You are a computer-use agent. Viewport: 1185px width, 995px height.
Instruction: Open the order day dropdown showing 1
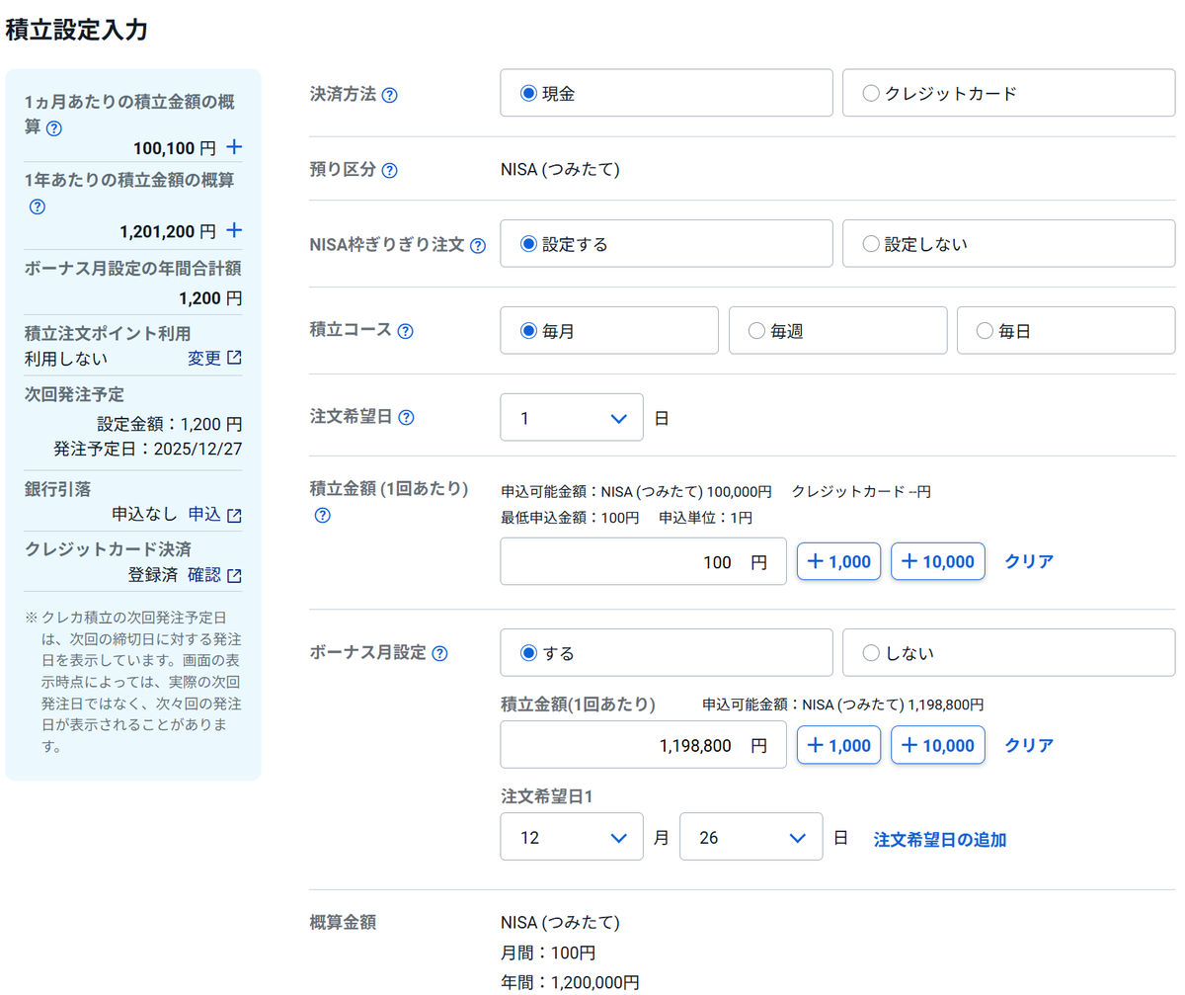coord(571,417)
